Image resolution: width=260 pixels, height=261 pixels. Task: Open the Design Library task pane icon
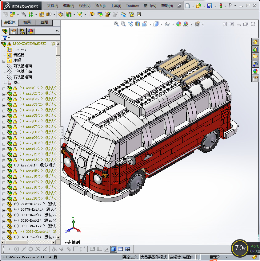[x=255, y=49]
